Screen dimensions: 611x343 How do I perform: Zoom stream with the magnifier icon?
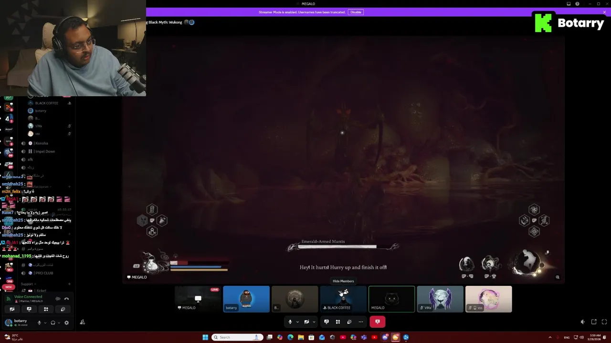pos(558,277)
